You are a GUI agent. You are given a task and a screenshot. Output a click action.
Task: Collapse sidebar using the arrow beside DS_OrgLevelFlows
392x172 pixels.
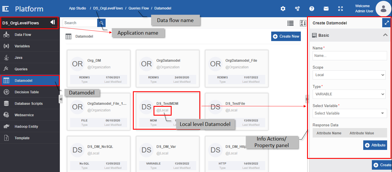53,22
